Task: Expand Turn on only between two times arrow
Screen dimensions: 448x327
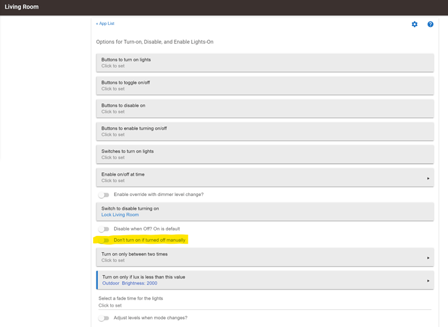Action: 428,258
